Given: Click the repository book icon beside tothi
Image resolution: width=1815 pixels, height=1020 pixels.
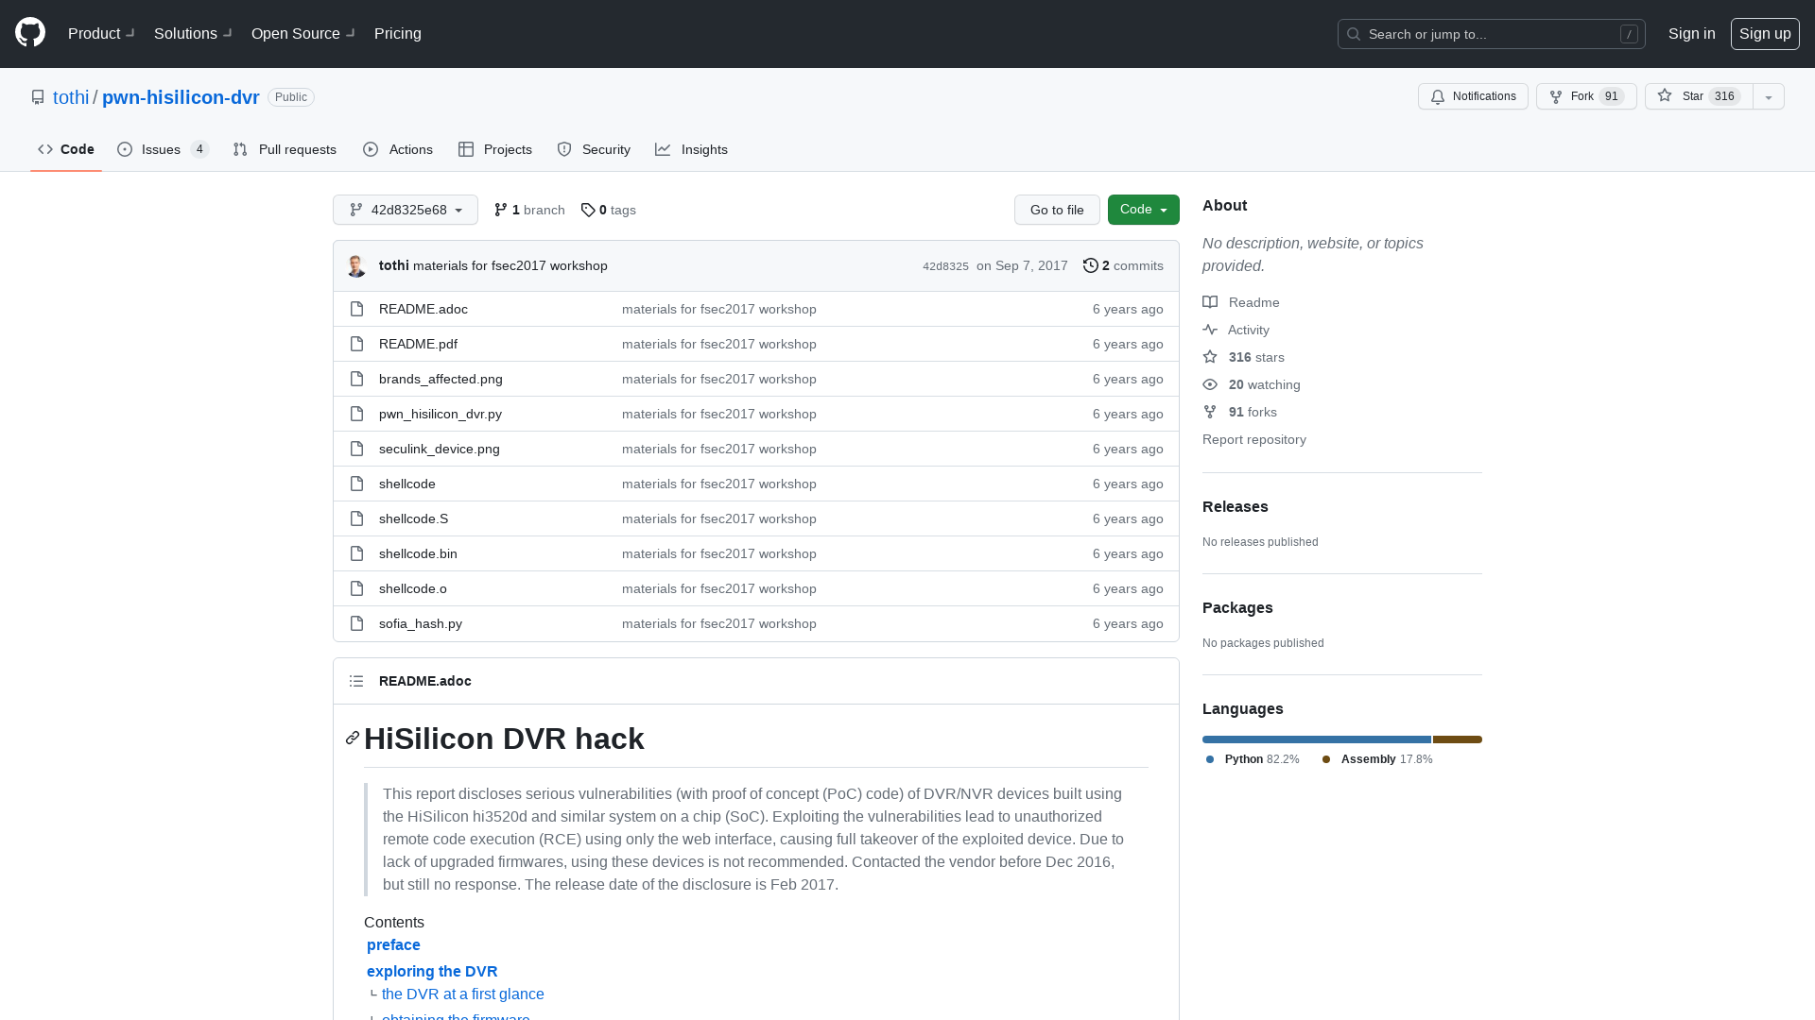Looking at the screenshot, I should click(x=38, y=97).
